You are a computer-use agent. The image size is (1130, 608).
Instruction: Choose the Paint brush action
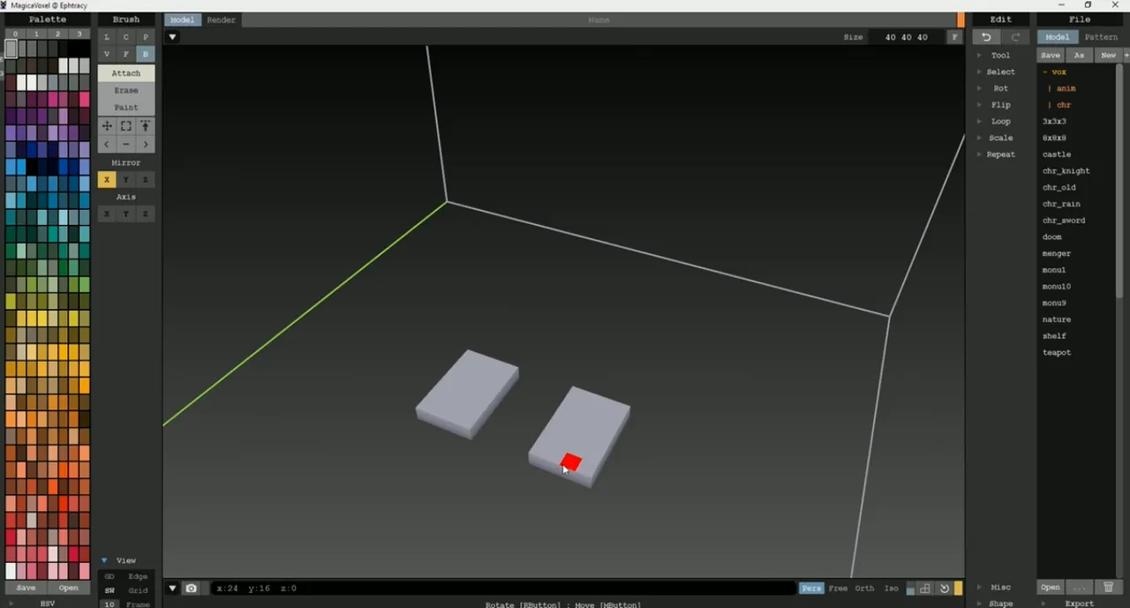126,108
